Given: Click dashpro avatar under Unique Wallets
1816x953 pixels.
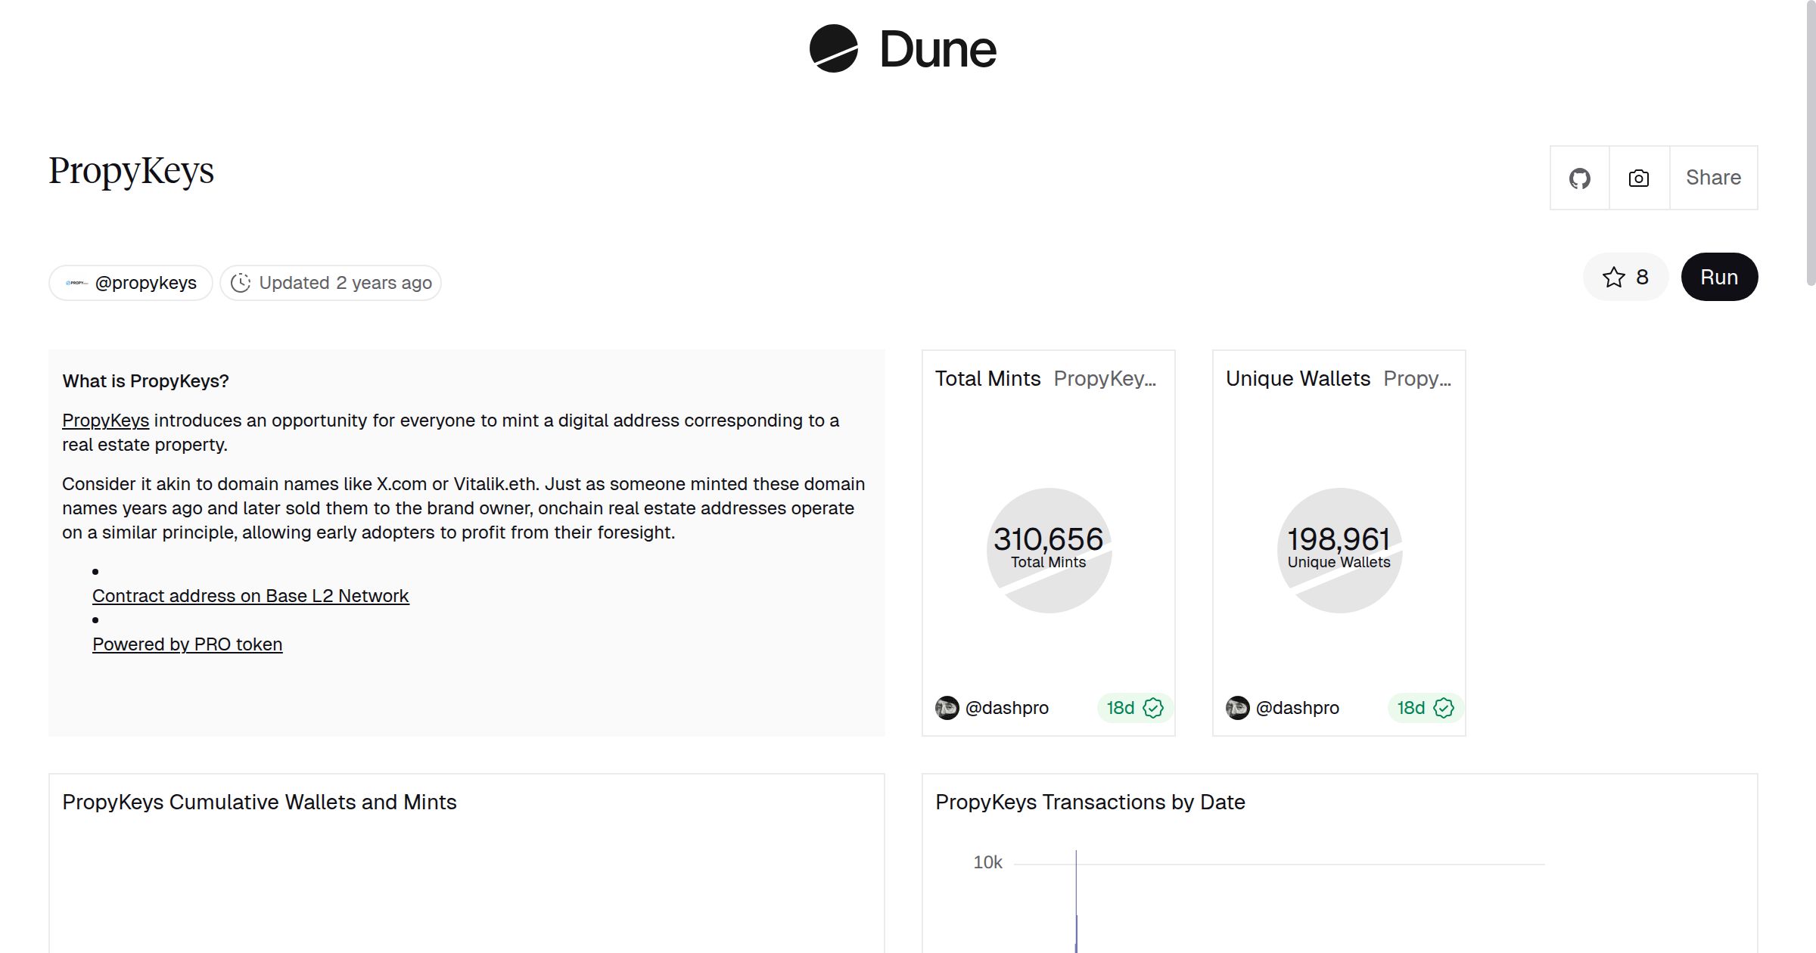Looking at the screenshot, I should coord(1238,708).
